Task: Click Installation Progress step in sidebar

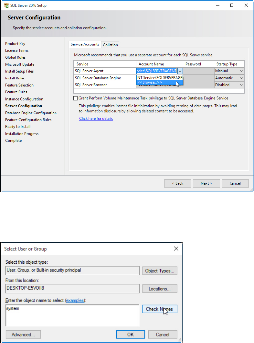Action: (x=22, y=134)
